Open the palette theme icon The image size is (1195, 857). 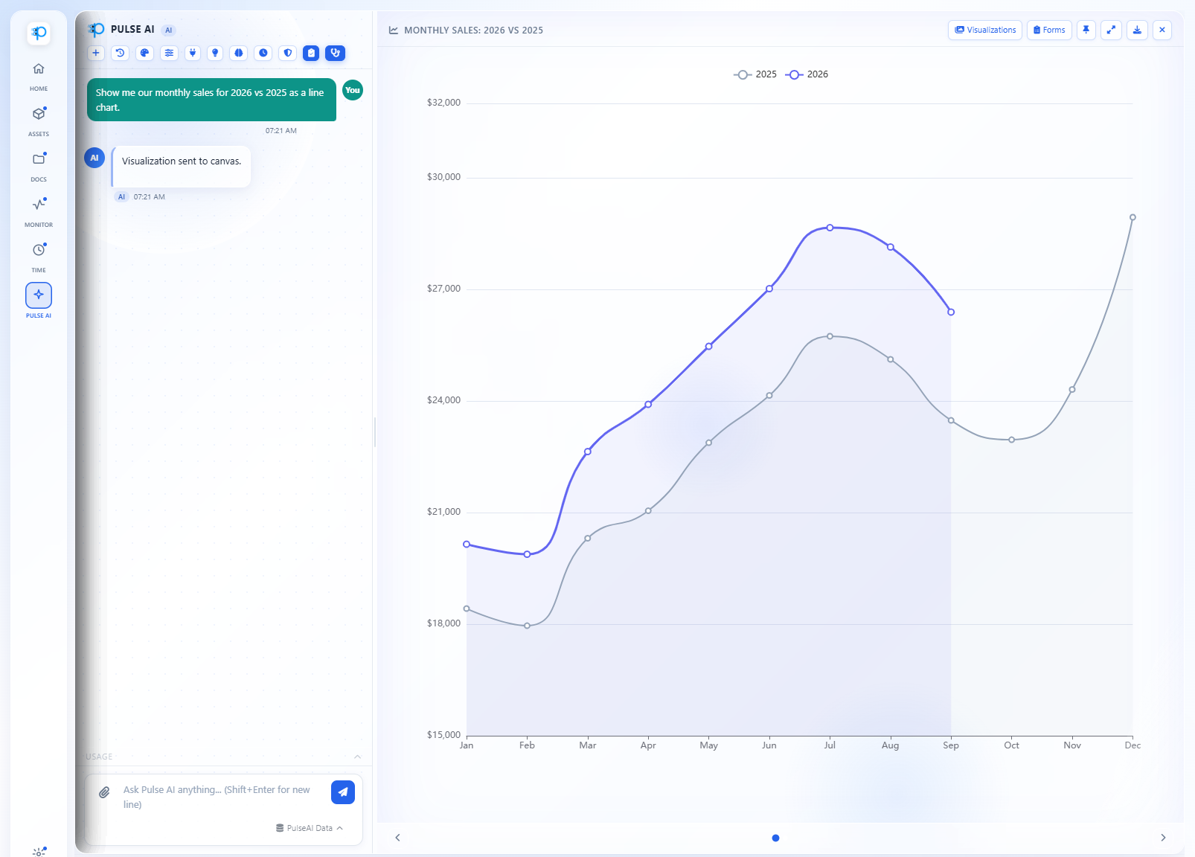[145, 53]
